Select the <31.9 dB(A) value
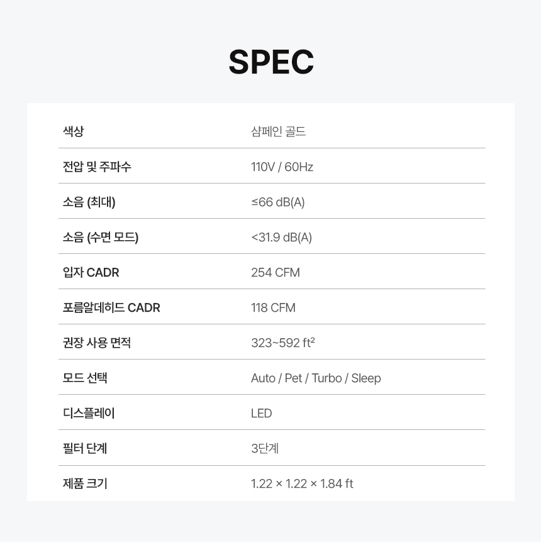The width and height of the screenshot is (541, 545). click(281, 237)
